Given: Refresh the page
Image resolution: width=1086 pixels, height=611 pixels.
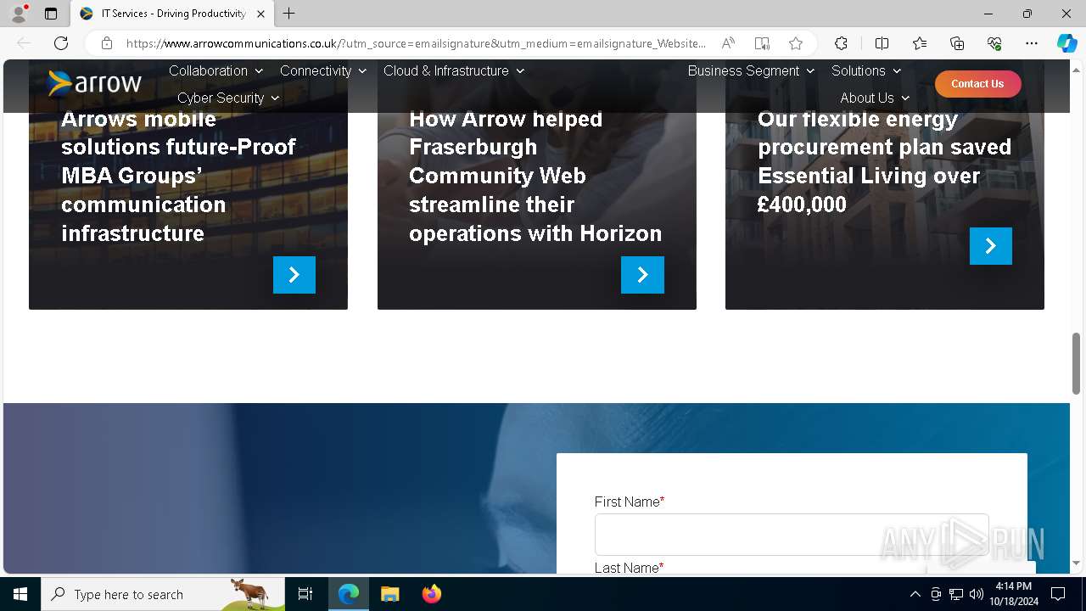Looking at the screenshot, I should (x=61, y=43).
